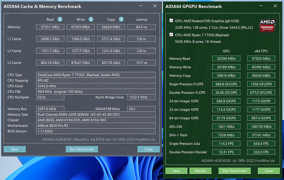Select L2 Cache Read 1331.7 GB/s
Image resolution: width=284 pixels, height=180 pixels.
(x=50, y=51)
